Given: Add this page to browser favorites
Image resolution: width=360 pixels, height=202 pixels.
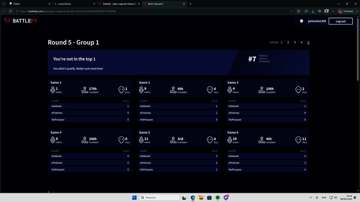Looking at the screenshot, I should pyautogui.click(x=292, y=11).
